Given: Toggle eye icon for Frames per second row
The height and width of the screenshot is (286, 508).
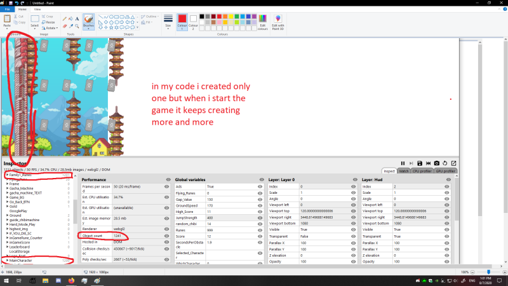Looking at the screenshot, I should (166, 186).
